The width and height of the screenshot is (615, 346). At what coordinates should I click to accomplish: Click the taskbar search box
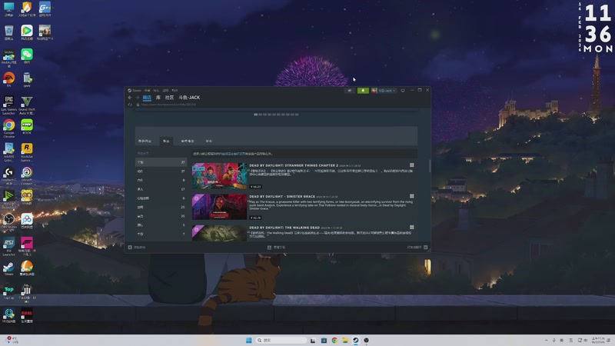281,340
